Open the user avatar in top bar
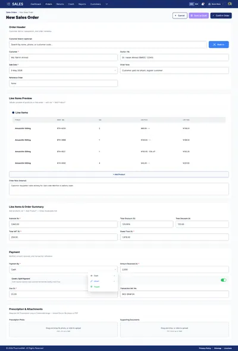This screenshot has width=238, height=351. pos(230,4)
